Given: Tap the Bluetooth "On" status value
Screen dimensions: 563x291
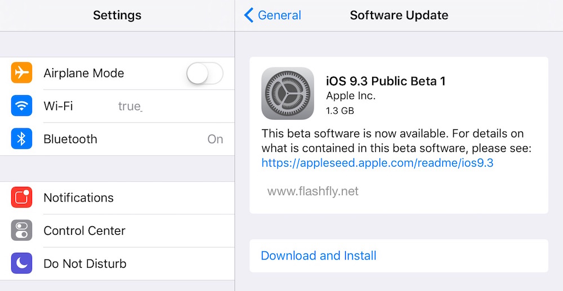Looking at the screenshot, I should tap(215, 139).
